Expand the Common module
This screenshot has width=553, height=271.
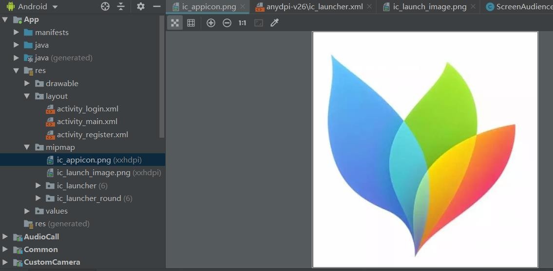(5, 249)
